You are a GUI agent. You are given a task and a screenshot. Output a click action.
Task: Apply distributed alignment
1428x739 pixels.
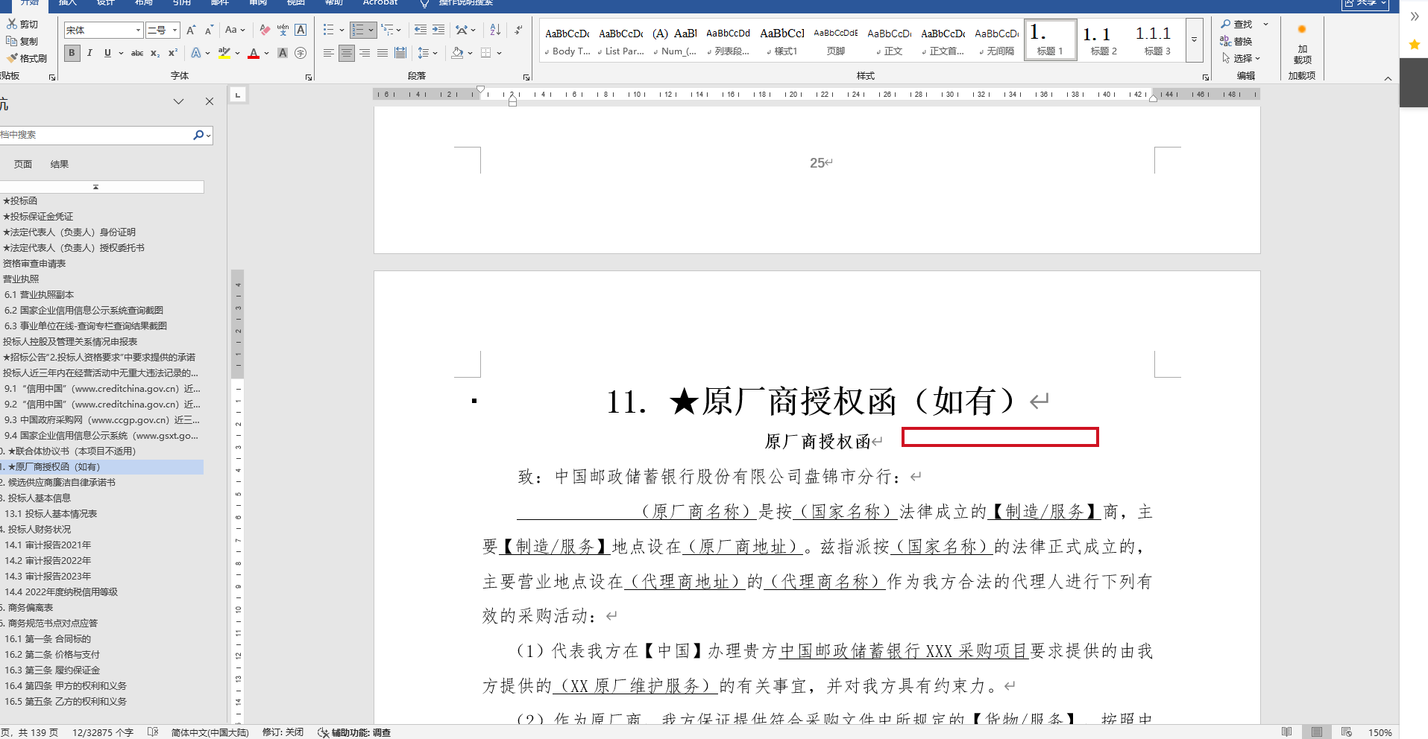pyautogui.click(x=400, y=53)
